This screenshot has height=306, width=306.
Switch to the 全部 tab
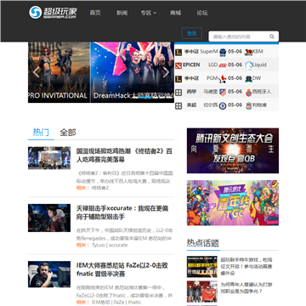click(68, 133)
